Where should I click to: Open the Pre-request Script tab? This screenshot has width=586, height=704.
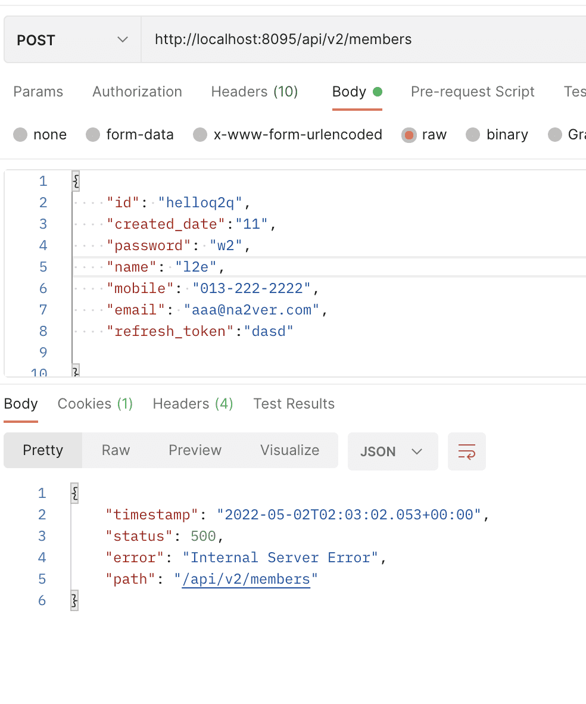[x=472, y=92]
